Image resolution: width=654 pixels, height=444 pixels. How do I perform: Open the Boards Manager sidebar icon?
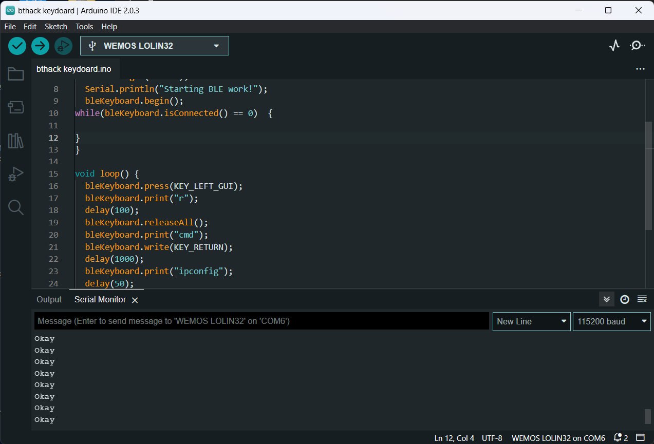[x=15, y=107]
